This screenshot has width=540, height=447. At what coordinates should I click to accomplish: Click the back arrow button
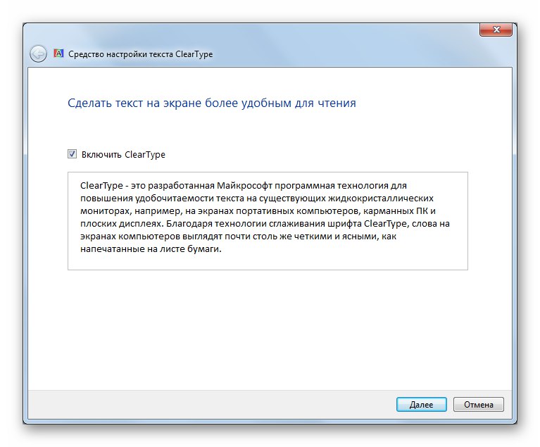pos(38,53)
